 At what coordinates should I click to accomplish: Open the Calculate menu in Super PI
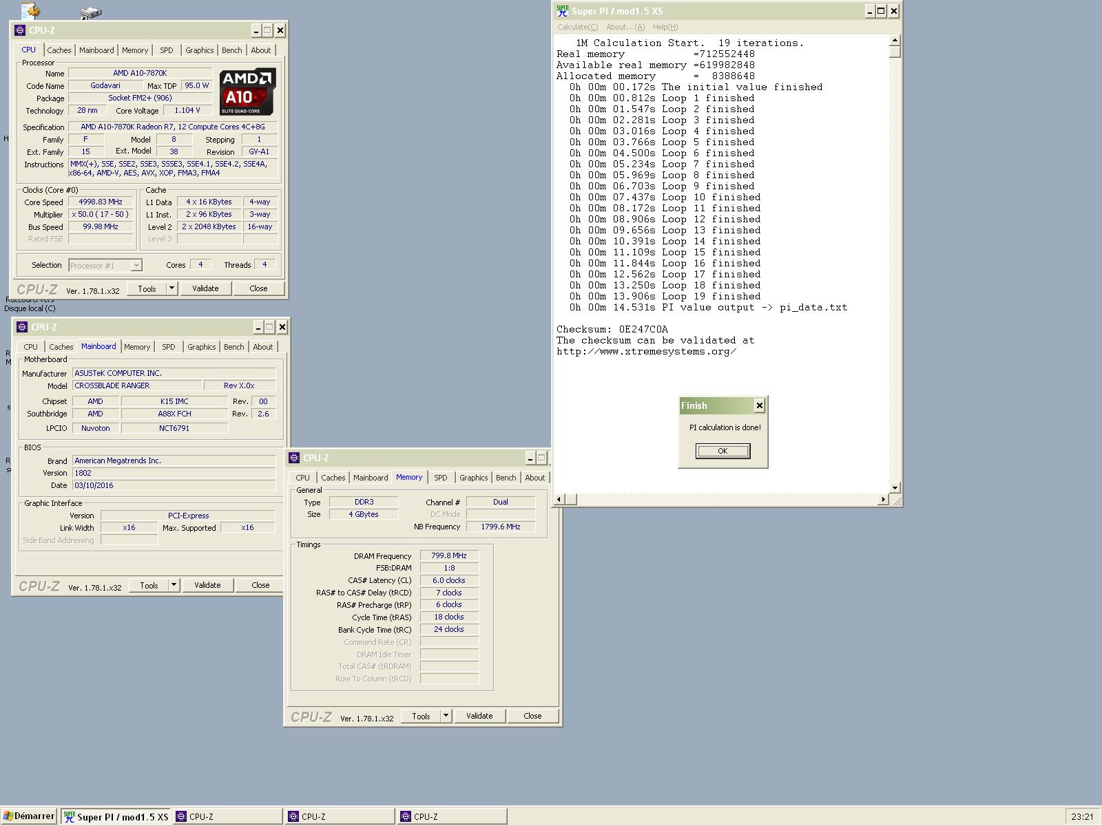(577, 27)
